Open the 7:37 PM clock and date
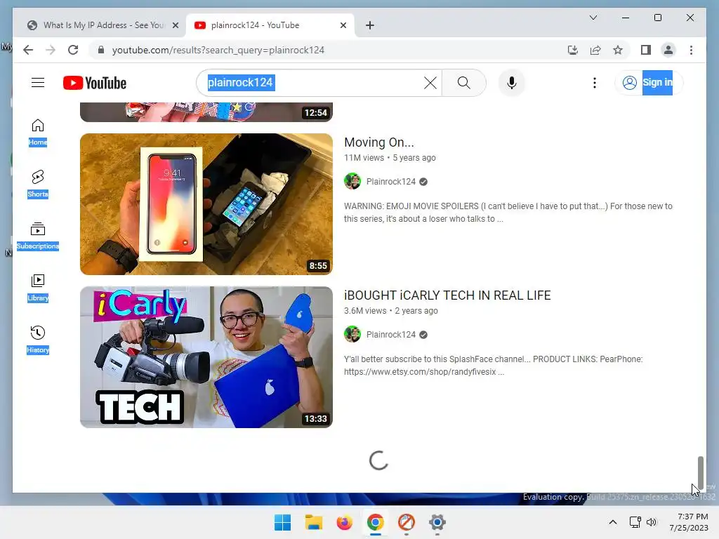This screenshot has width=719, height=539. pos(688,522)
